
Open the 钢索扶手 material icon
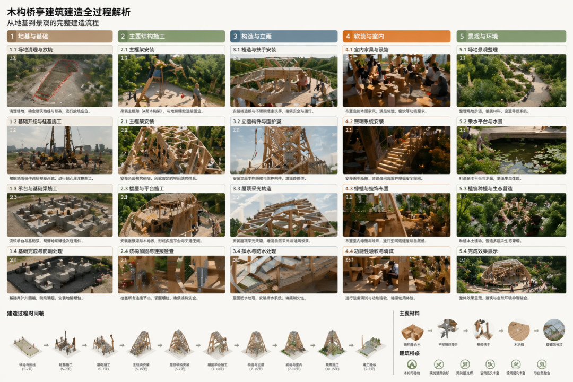(483, 330)
